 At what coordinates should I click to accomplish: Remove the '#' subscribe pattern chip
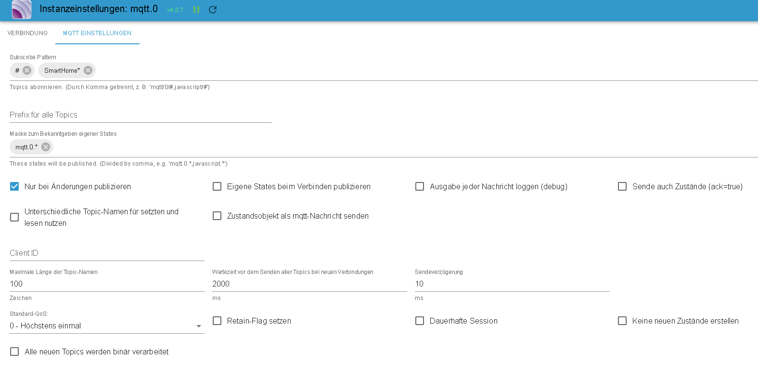27,70
